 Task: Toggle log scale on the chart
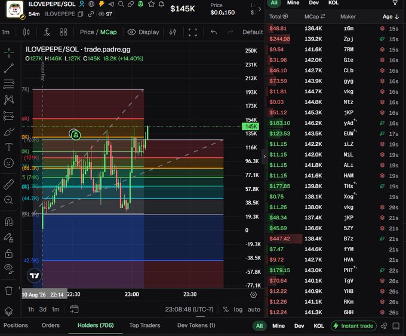click(238, 309)
